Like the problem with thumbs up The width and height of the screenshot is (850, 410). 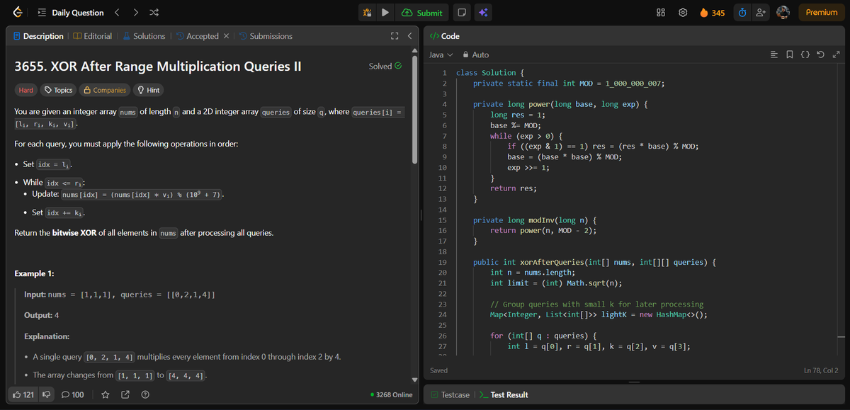(25, 394)
